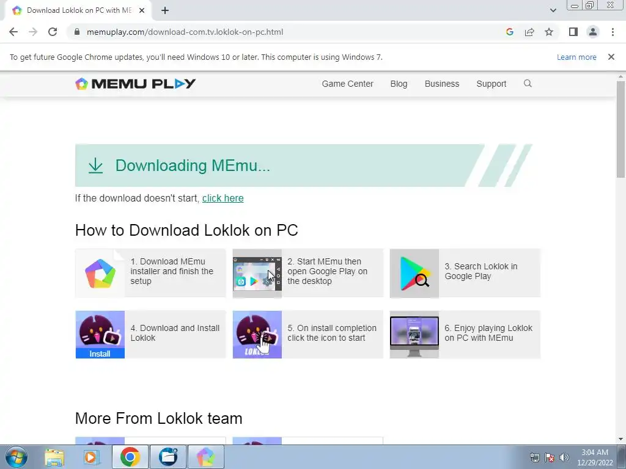Click the monitor screenshot thumbnail
The image size is (626, 469).
[414, 335]
